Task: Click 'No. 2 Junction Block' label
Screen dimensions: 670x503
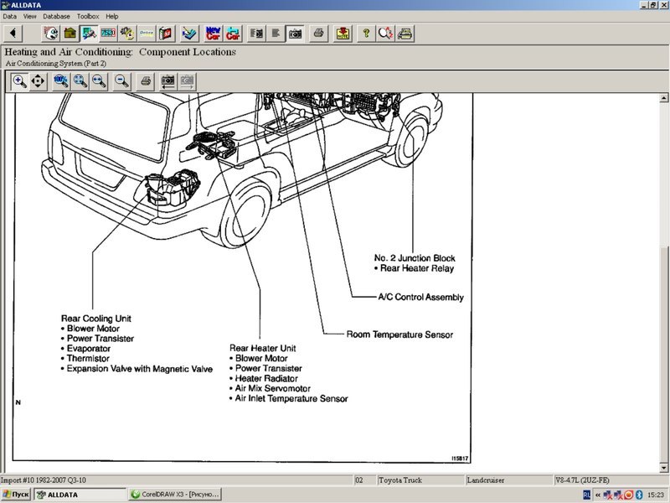Action: (415, 258)
